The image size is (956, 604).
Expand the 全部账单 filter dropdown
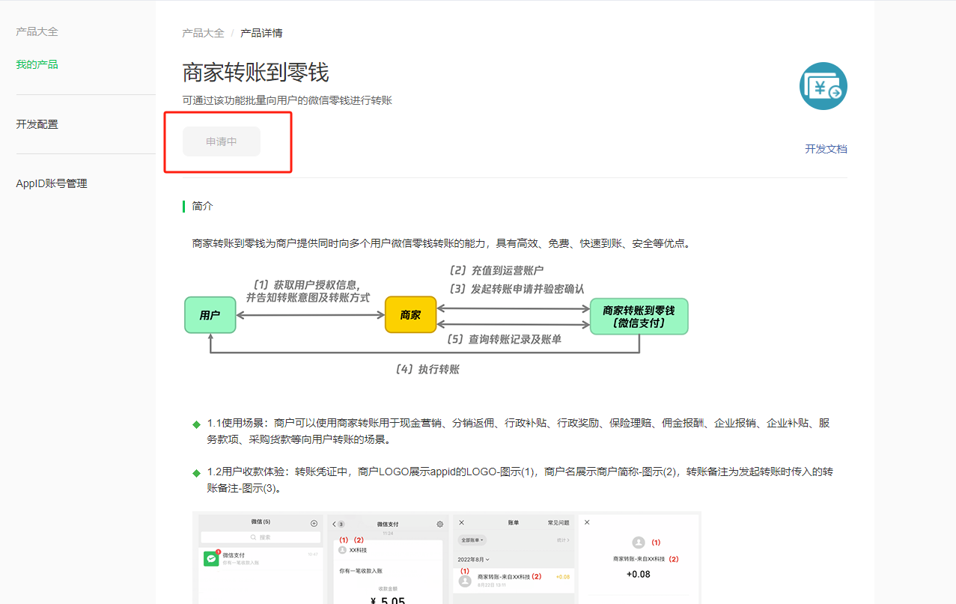[x=472, y=540]
